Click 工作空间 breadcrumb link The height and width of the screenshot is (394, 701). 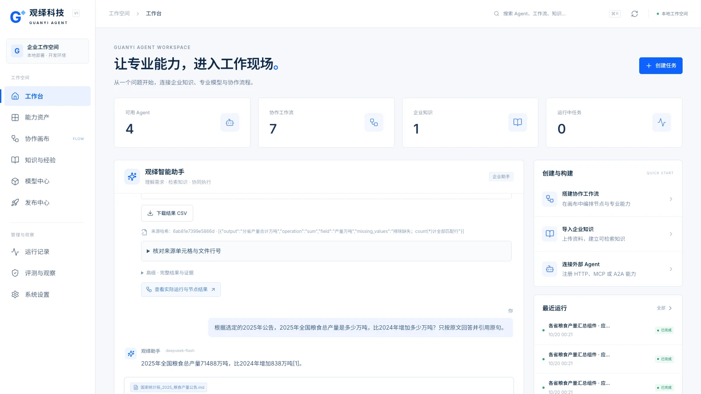119,14
